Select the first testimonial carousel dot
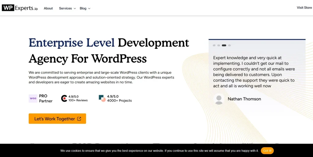 214,46
